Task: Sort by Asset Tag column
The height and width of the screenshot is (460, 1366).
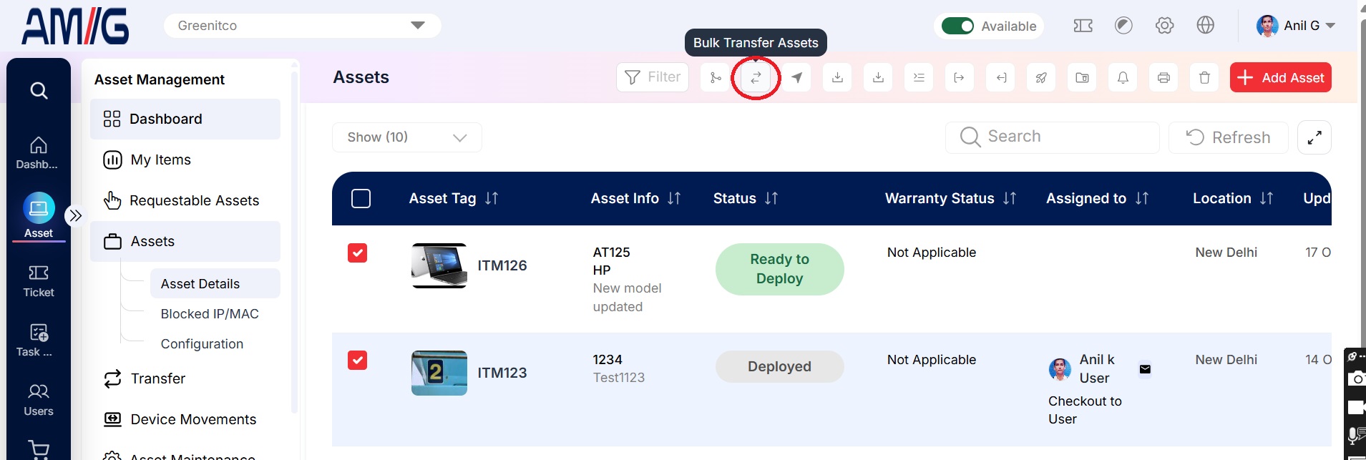Action: [x=492, y=198]
